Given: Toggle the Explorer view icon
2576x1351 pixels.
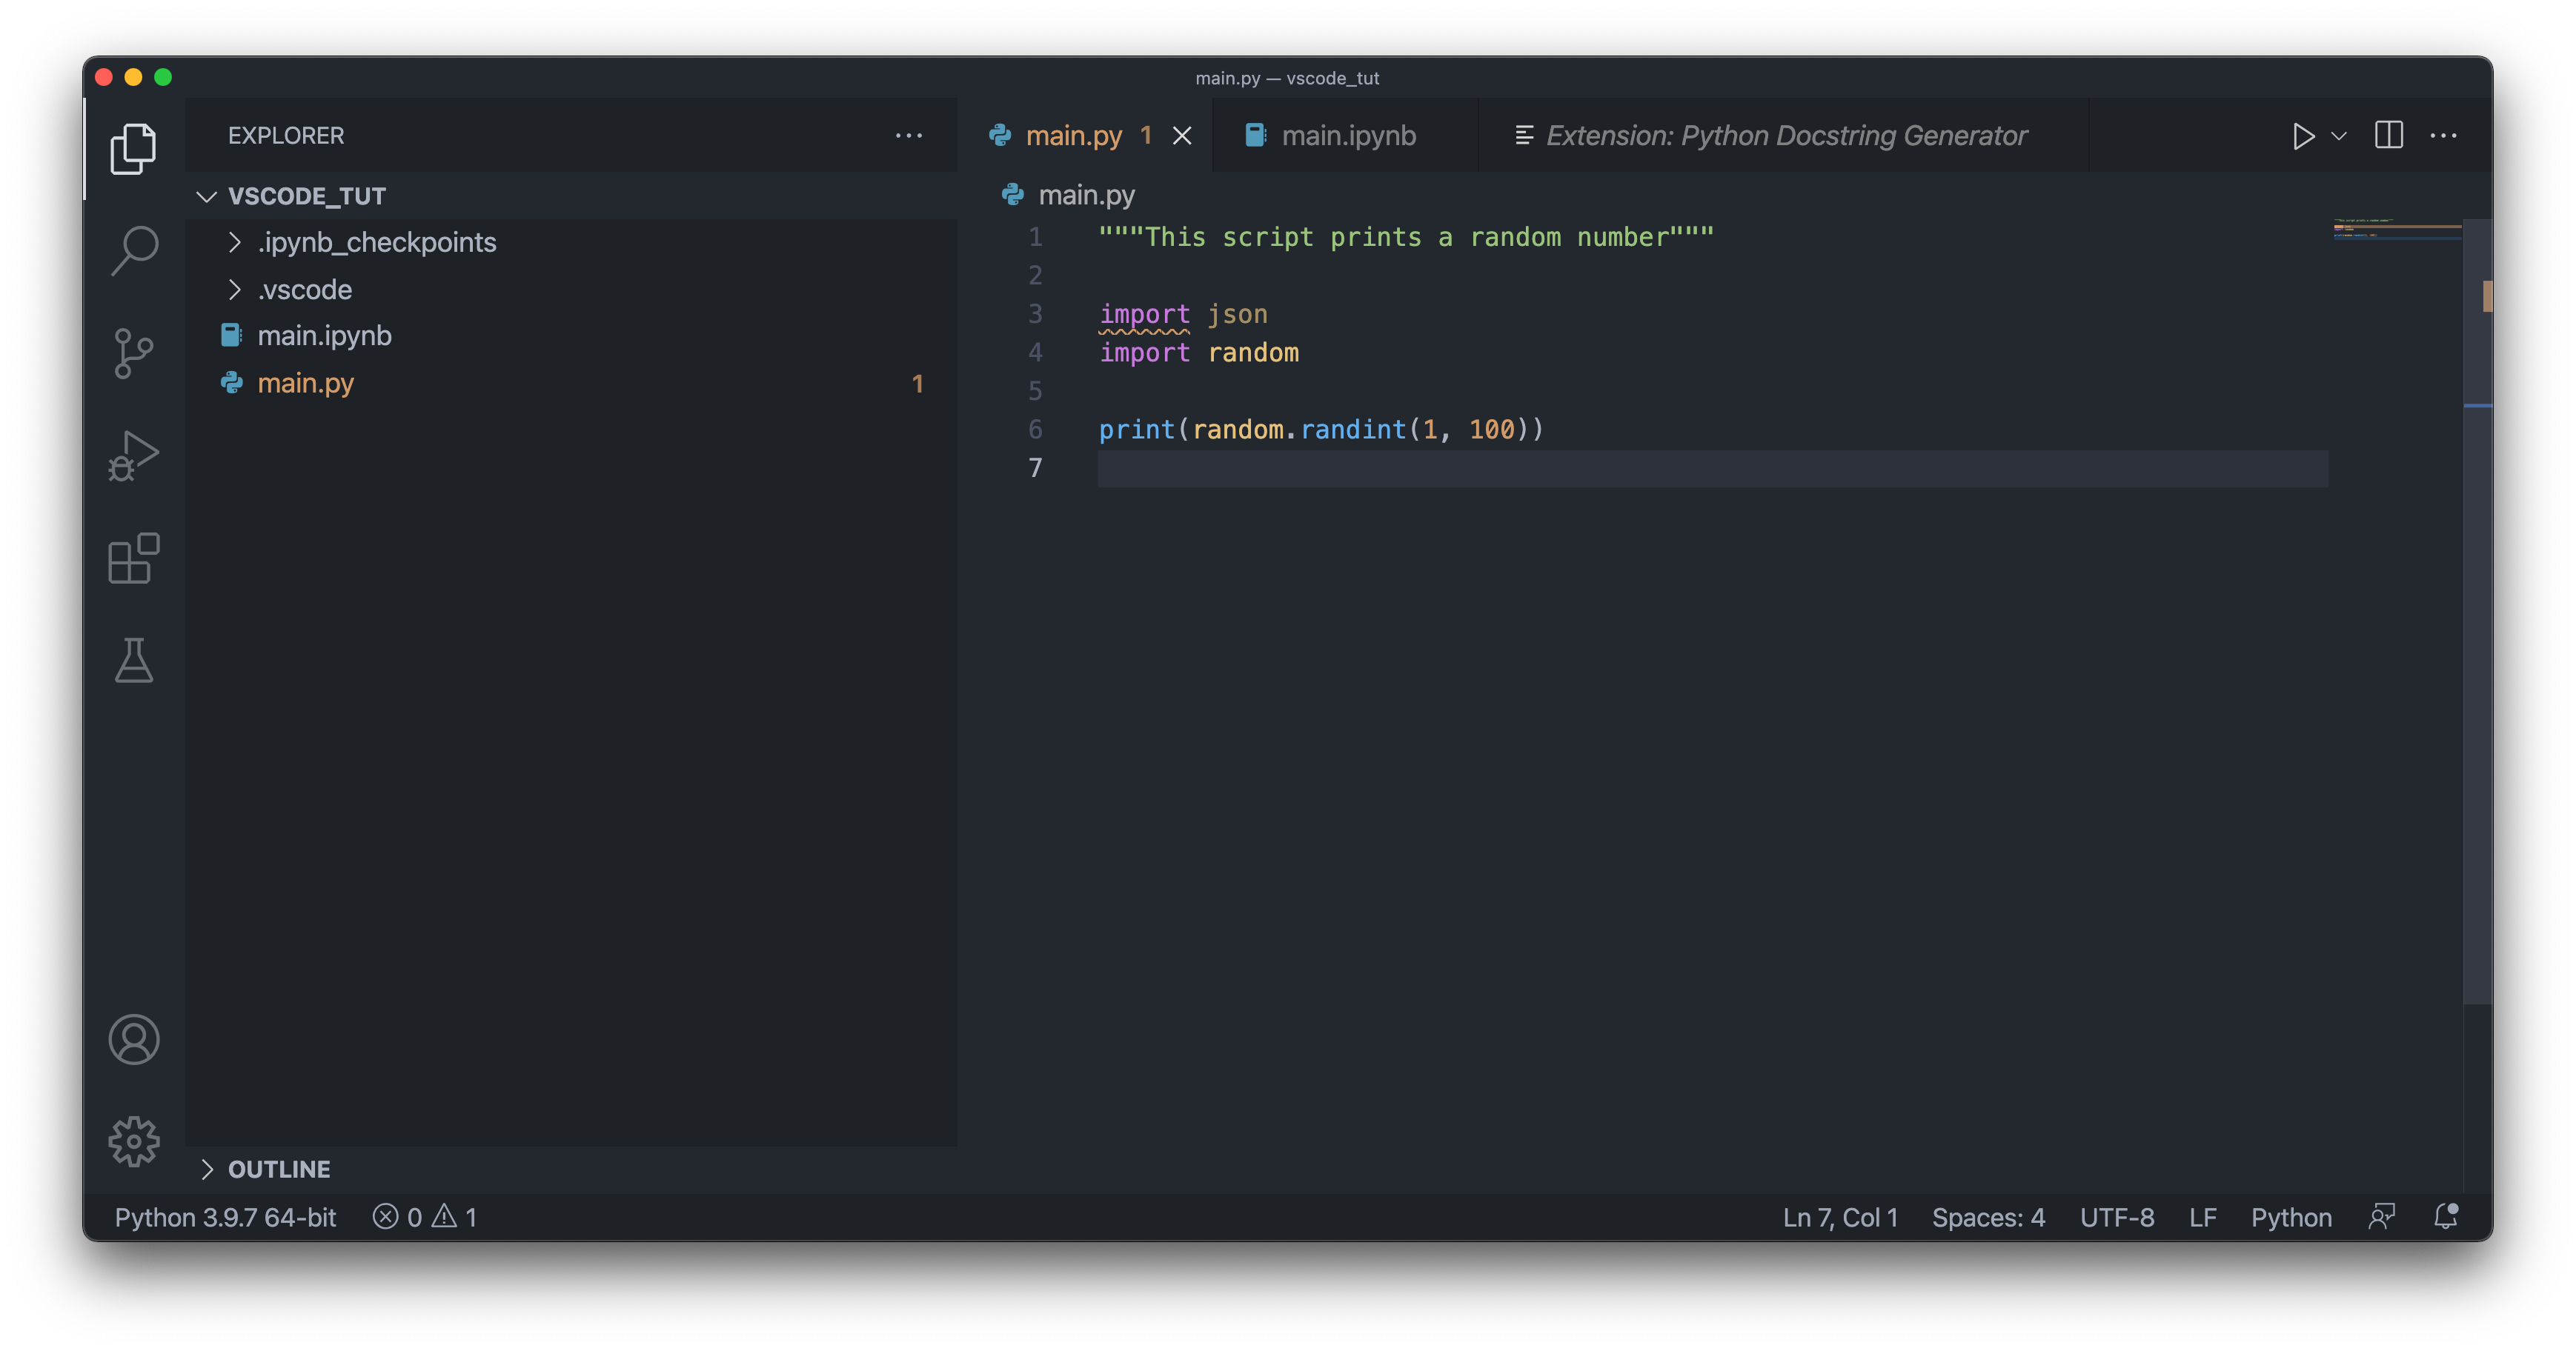Looking at the screenshot, I should 134,148.
